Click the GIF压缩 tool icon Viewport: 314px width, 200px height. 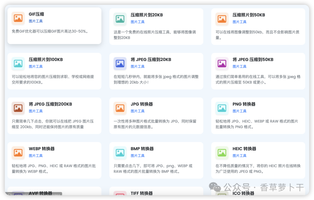(18, 18)
